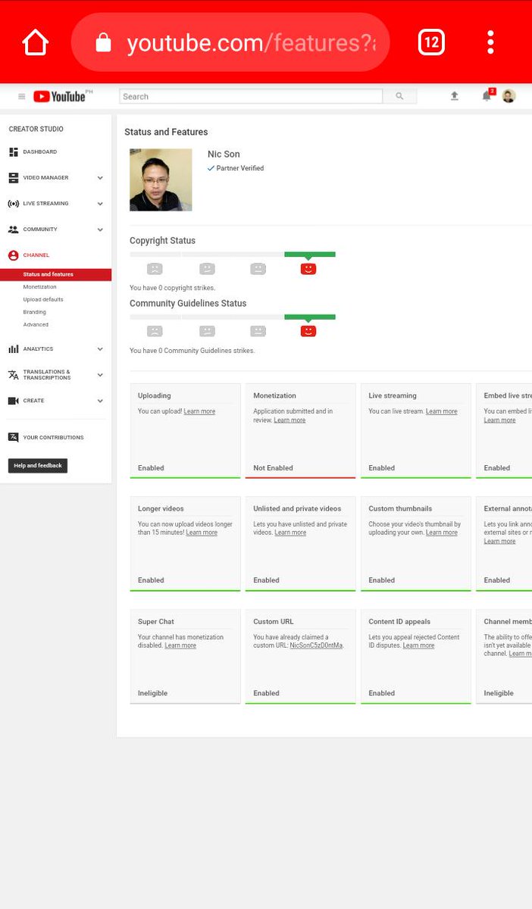Expand the Community section chevron
The width and height of the screenshot is (532, 909).
coord(100,230)
